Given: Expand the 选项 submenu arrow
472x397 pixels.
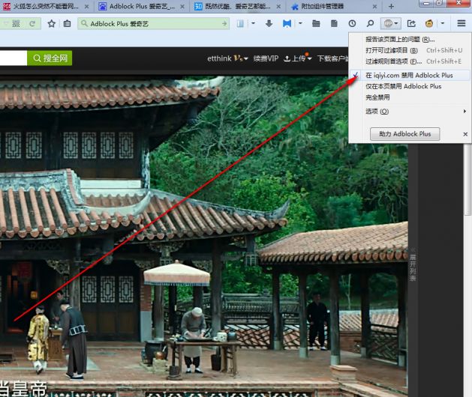Looking at the screenshot, I should click(x=464, y=111).
